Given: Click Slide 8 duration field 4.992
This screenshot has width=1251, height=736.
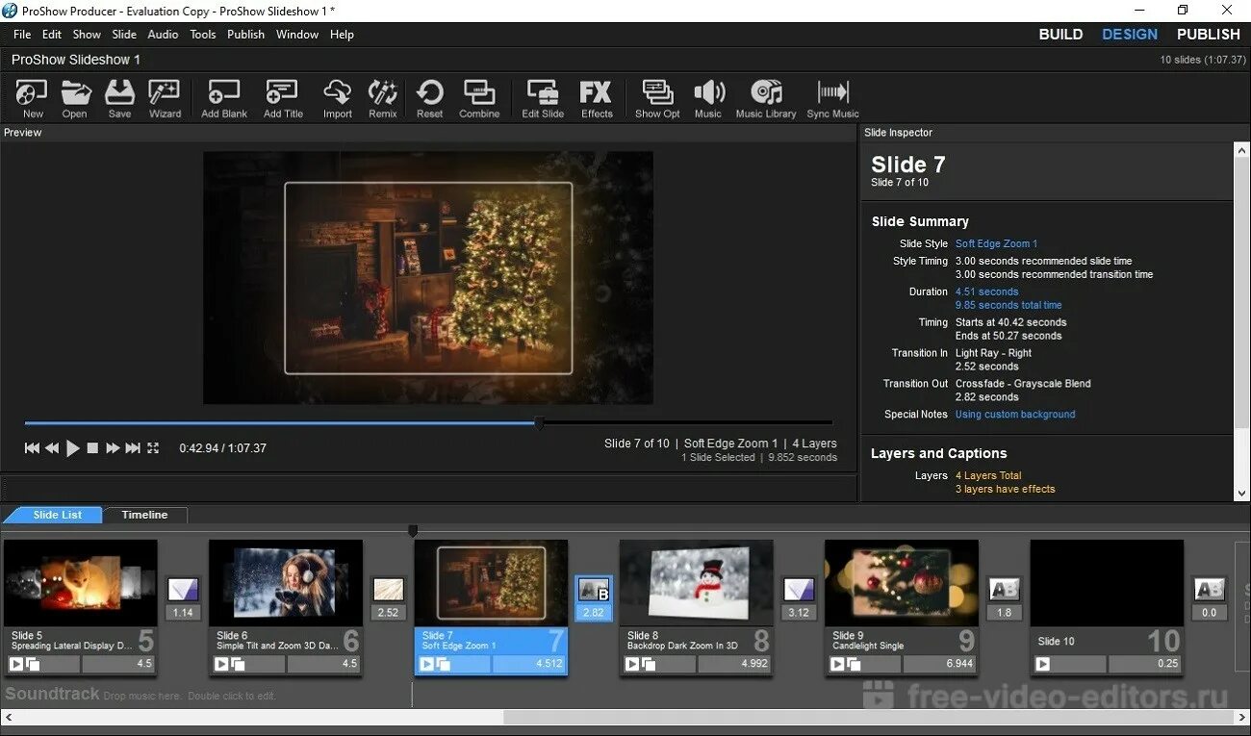Looking at the screenshot, I should (x=733, y=664).
